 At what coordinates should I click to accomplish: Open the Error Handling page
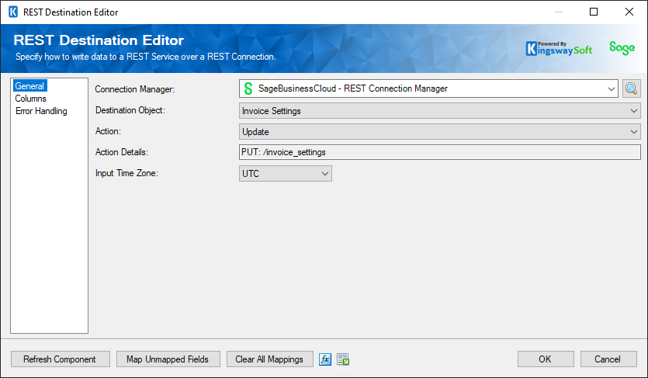[41, 111]
